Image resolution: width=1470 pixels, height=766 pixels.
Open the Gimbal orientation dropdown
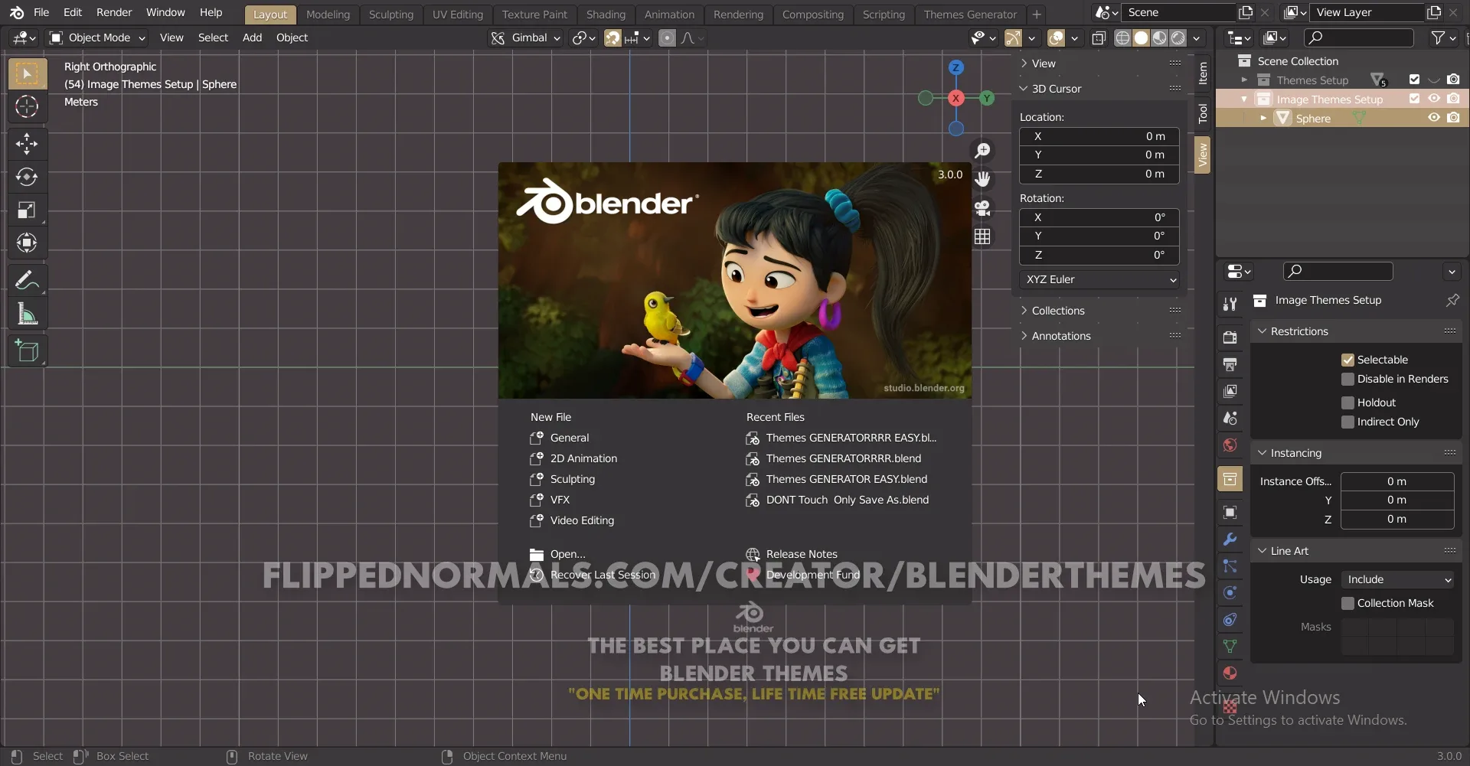[525, 37]
